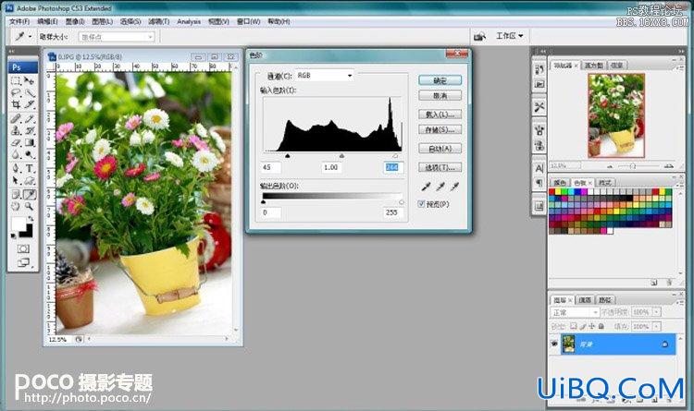Select the Zoom magnifier tool

[30, 206]
